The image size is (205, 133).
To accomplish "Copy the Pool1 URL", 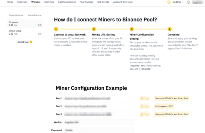I will [144, 98].
